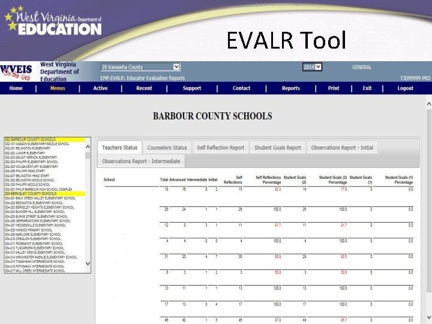The height and width of the screenshot is (324, 432).
Task: Open the Contact navigation item
Action: pos(241,88)
